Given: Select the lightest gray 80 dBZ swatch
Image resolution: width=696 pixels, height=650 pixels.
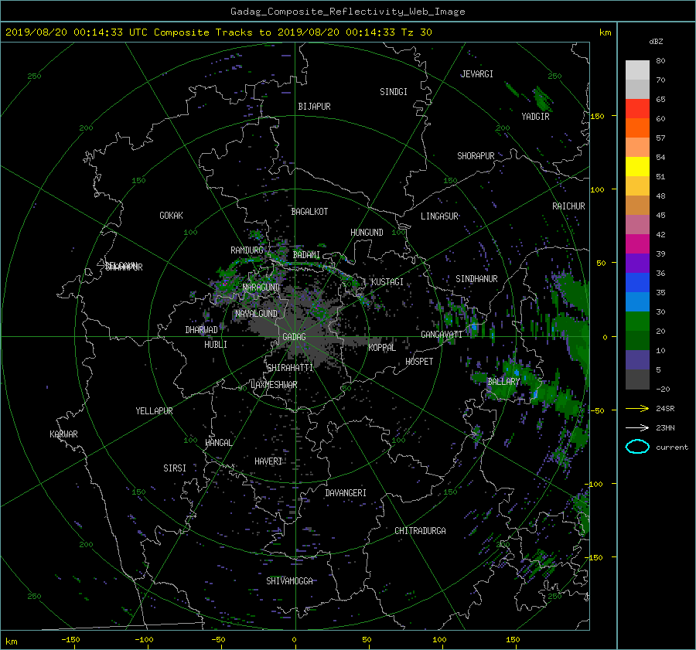Looking at the screenshot, I should [637, 70].
